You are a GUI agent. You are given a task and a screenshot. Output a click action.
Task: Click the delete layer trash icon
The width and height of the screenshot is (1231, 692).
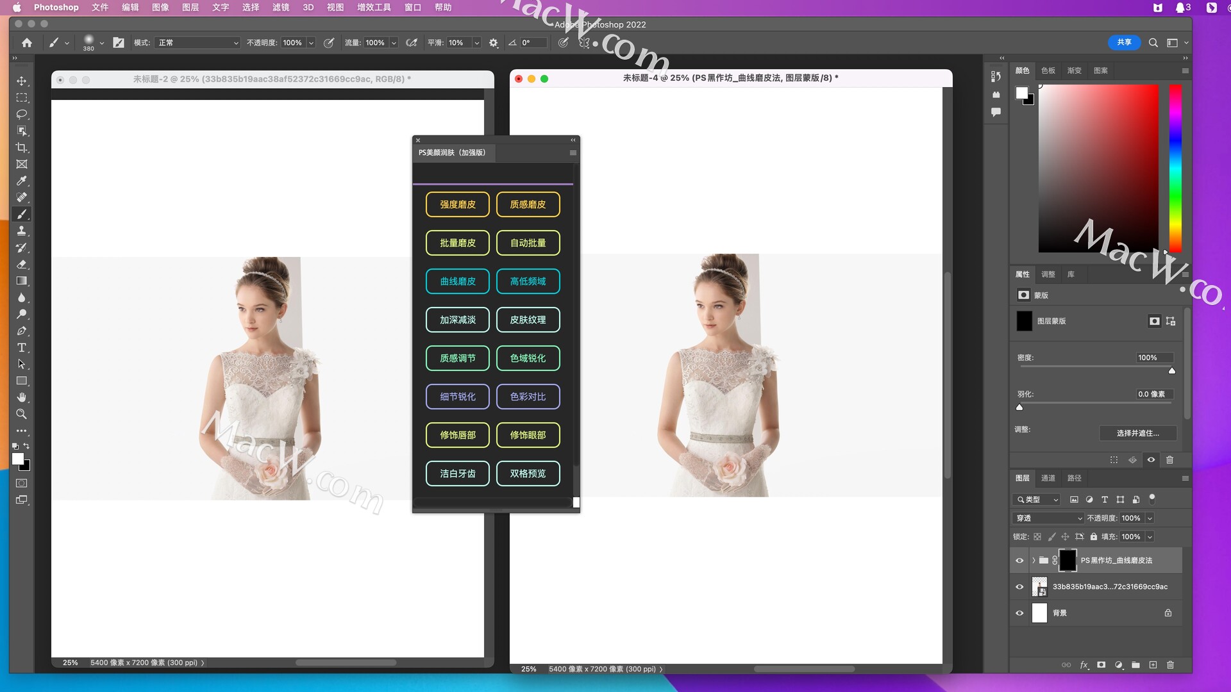coord(1170,665)
